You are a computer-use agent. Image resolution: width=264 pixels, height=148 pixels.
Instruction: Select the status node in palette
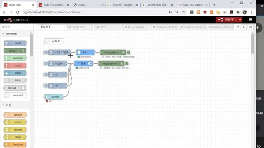(15, 73)
